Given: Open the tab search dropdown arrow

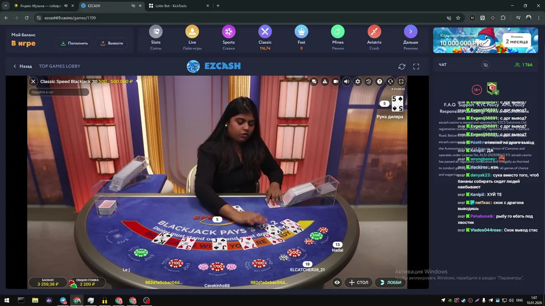Looking at the screenshot, I should [6, 6].
